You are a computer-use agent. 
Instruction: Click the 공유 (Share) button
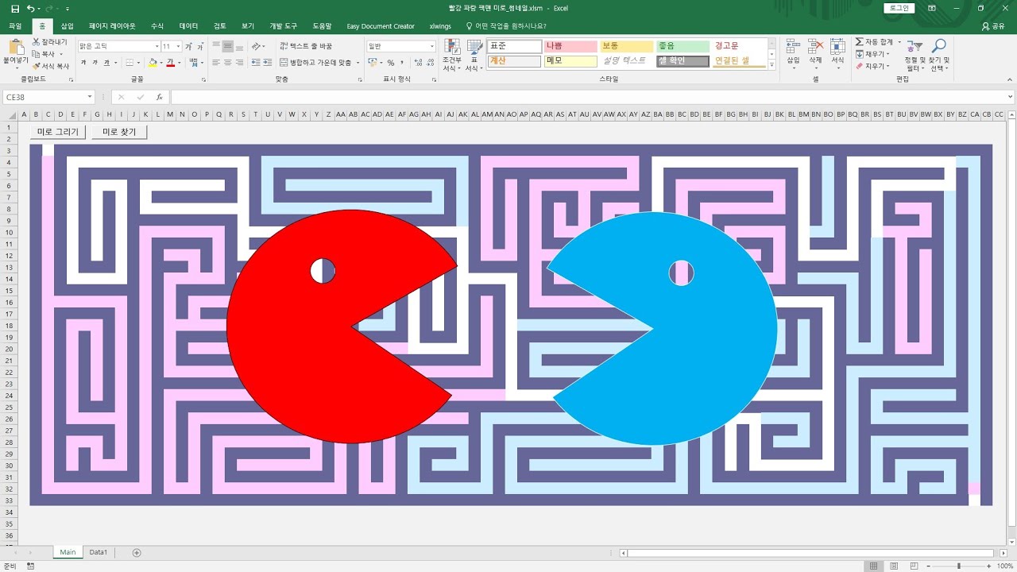click(x=994, y=26)
